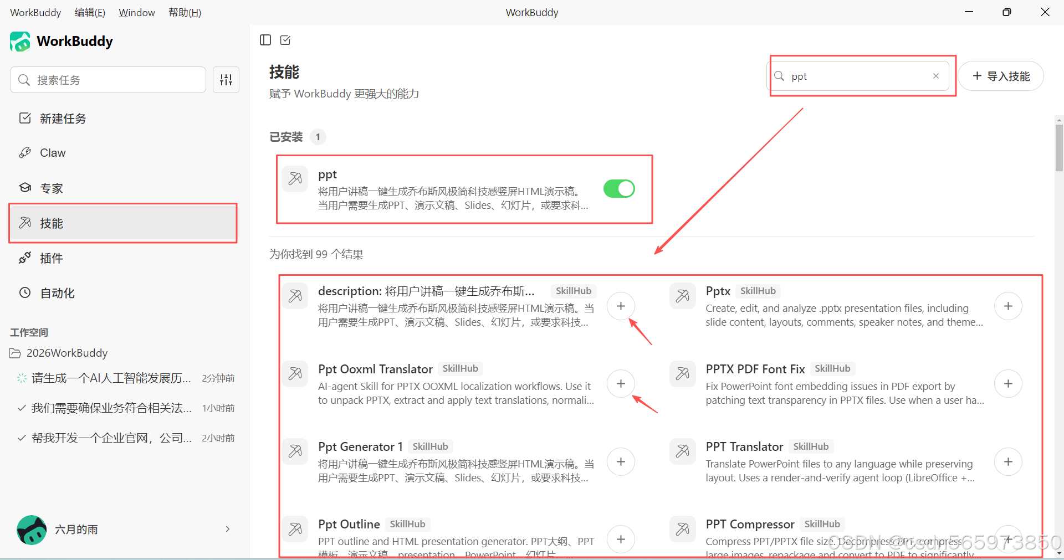Image resolution: width=1064 pixels, height=560 pixels.
Task: Open the PPT Compressor skill title
Action: pyautogui.click(x=750, y=524)
